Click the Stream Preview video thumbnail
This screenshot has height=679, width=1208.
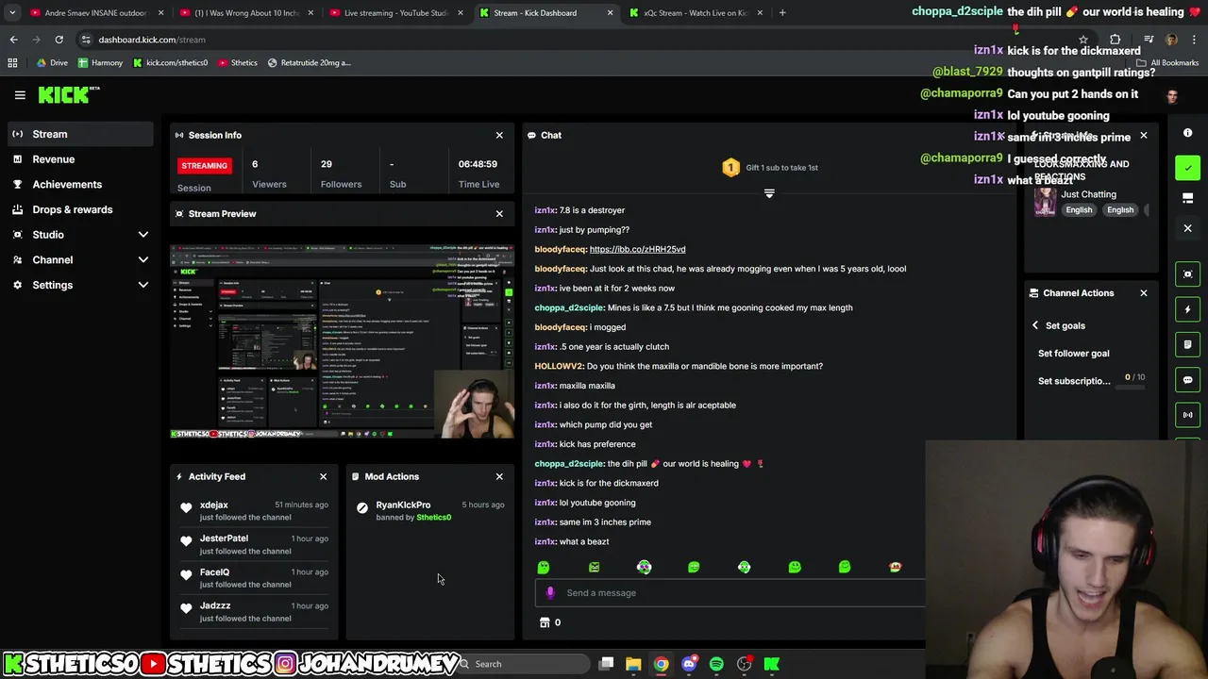343,341
